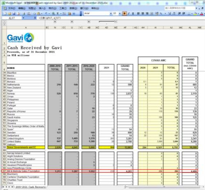Click the Decrease Indent icon
Screen dimensions: 205x190
click(x=179, y=14)
